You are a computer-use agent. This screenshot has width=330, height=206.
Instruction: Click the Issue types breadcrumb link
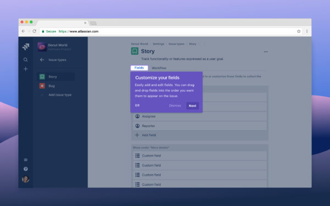177,44
